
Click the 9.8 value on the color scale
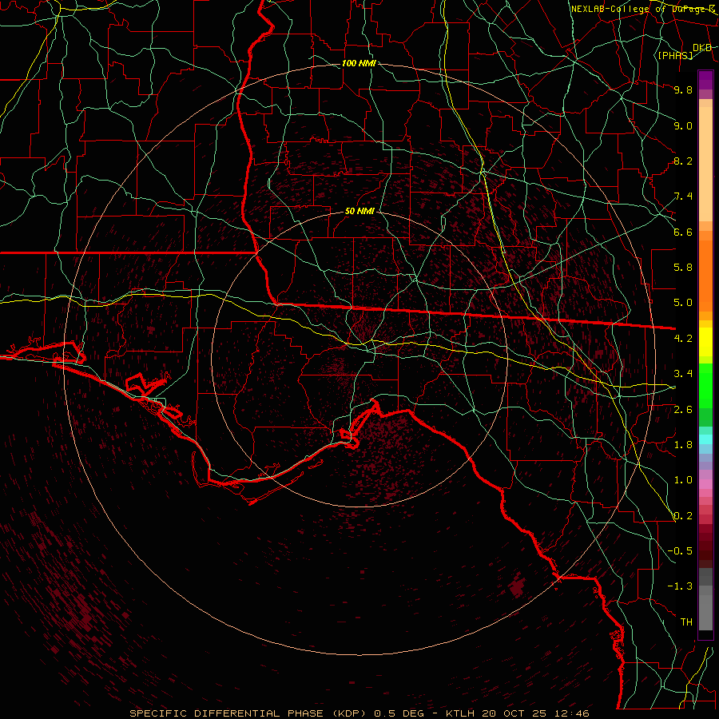[683, 89]
